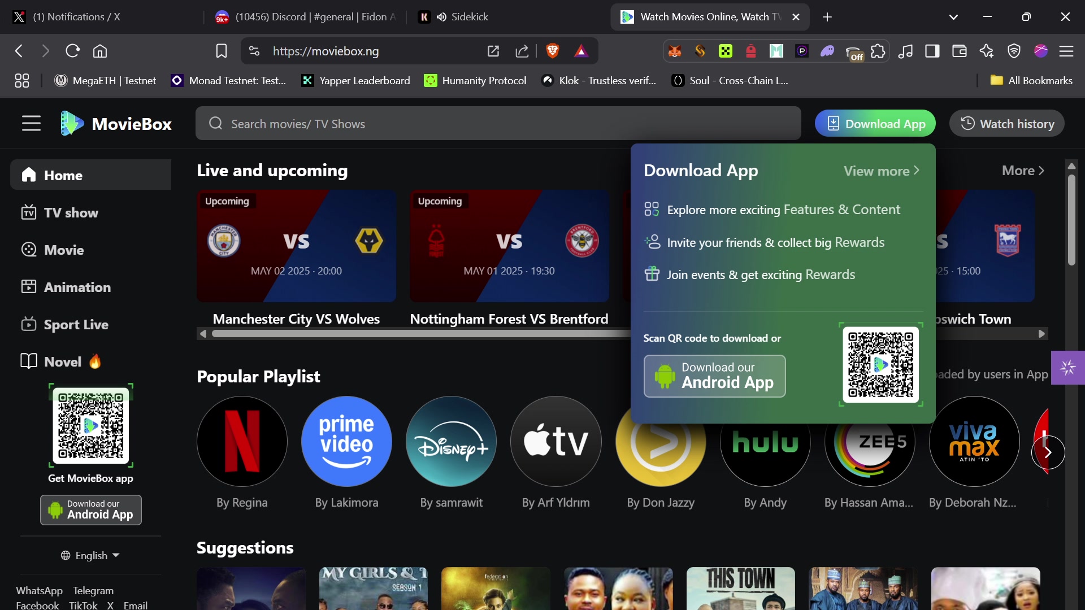1085x610 pixels.
Task: Select TV show in the sidebar
Action: point(90,212)
